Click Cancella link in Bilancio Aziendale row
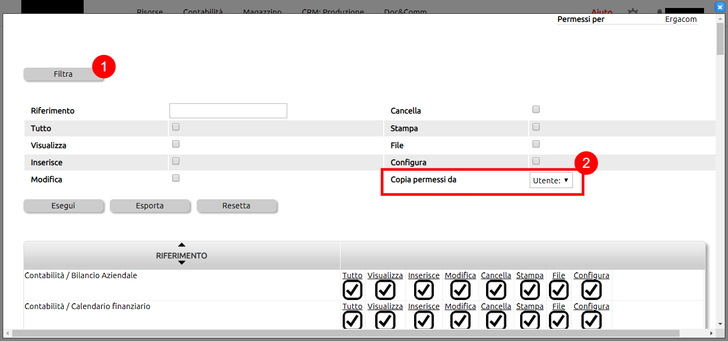 pos(496,275)
